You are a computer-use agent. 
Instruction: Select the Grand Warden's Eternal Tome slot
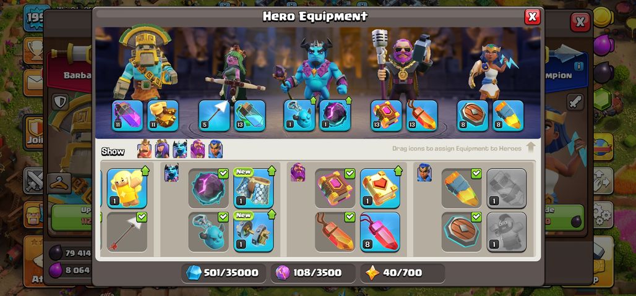click(x=386, y=116)
